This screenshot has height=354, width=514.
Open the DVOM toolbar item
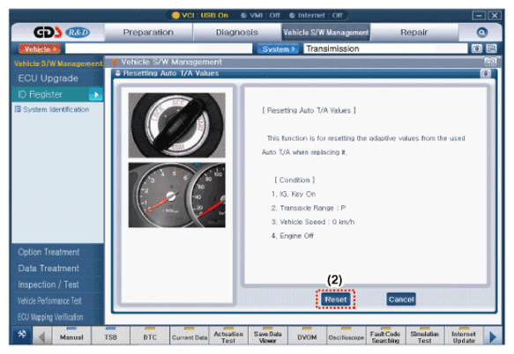click(307, 336)
